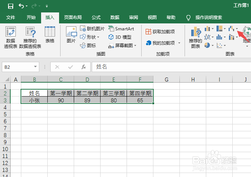Click the 操作说明搜索 tell-me box
Image resolution: width=251 pixels, height=177 pixels.
click(208, 18)
